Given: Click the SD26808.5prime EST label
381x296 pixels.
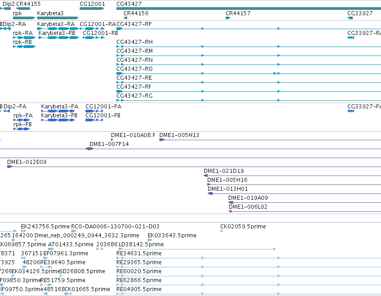Looking at the screenshot, I should [x=82, y=272].
